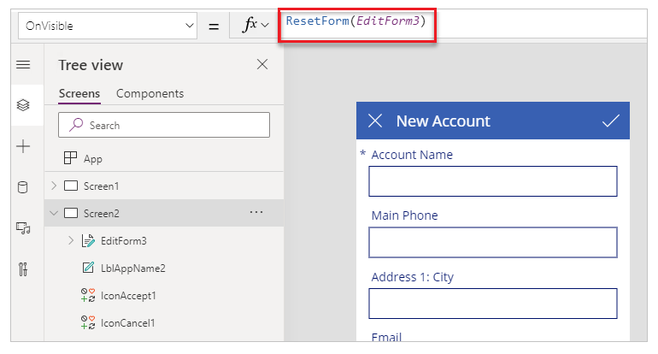Click the Address 1: City input box
Screen dimensions: 658x354
[493, 304]
